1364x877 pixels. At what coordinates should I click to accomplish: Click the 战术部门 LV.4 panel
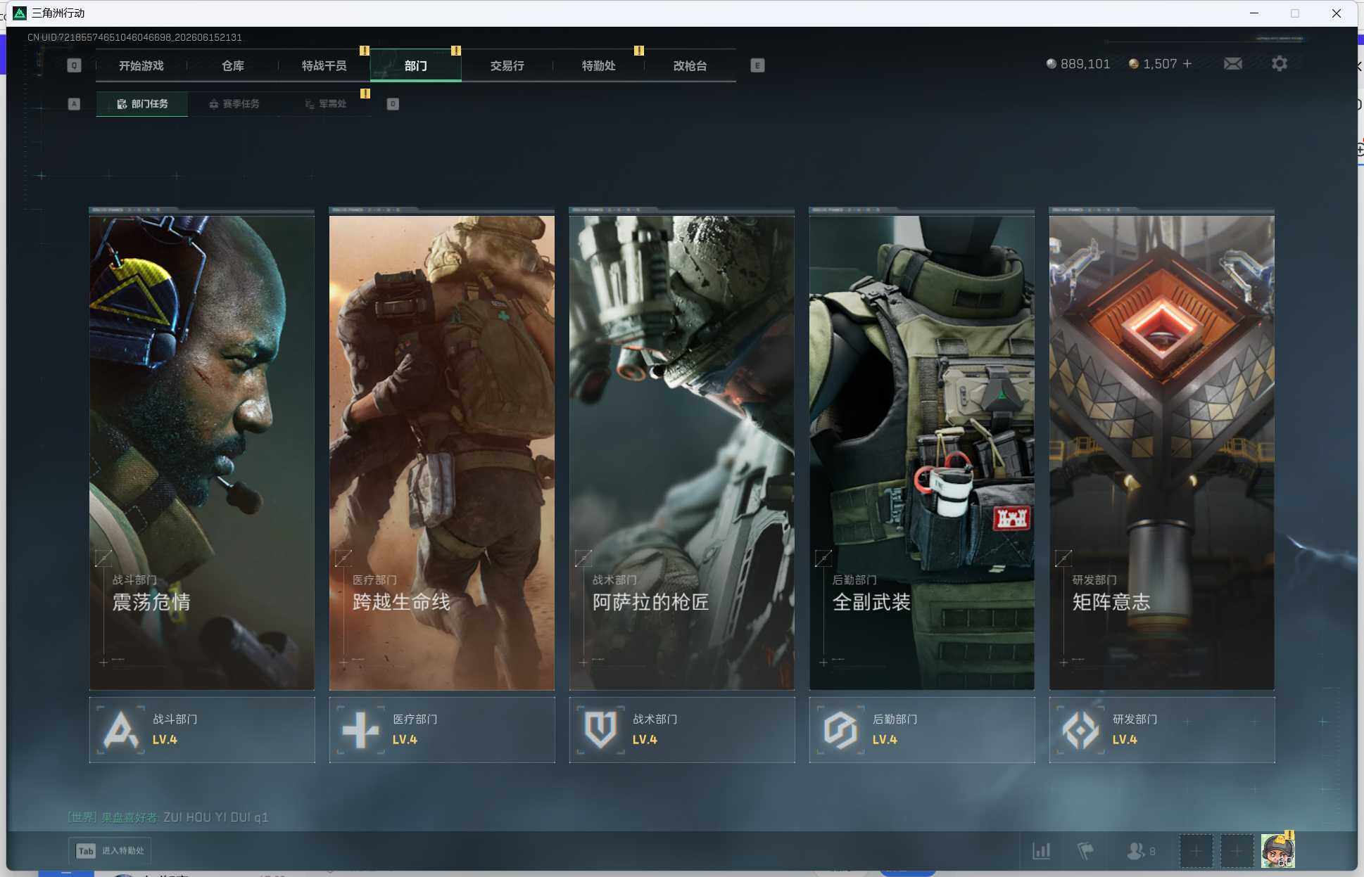(x=682, y=730)
